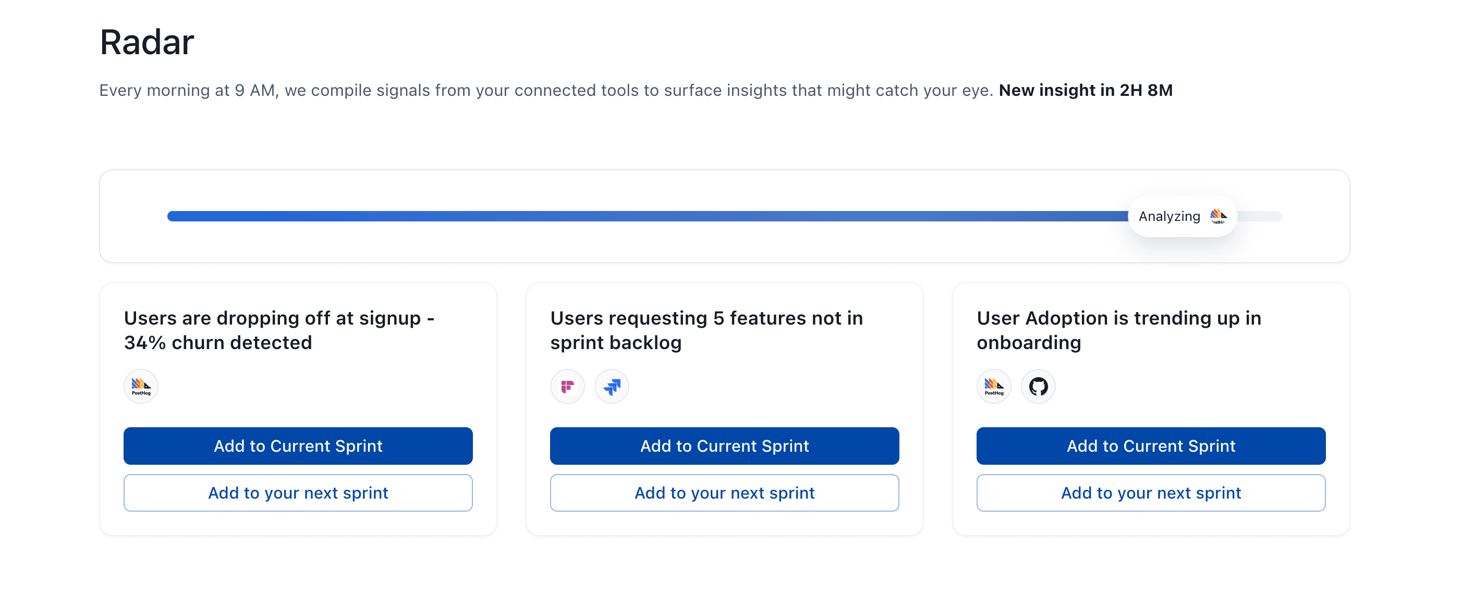Click the "Every morning at 9 AM" description
This screenshot has width=1462, height=595.
[x=545, y=90]
